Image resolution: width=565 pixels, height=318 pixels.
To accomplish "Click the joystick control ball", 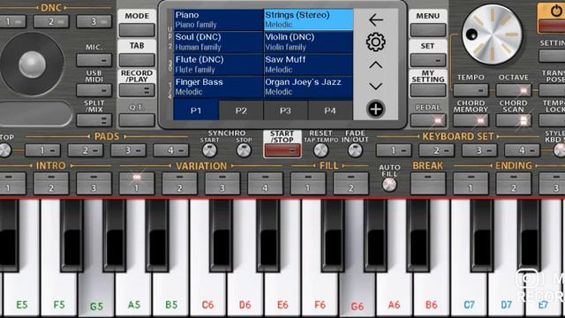I will [32, 64].
